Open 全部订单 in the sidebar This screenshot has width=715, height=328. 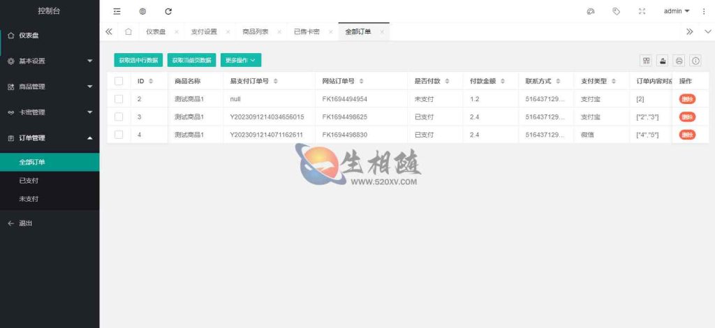click(50, 162)
